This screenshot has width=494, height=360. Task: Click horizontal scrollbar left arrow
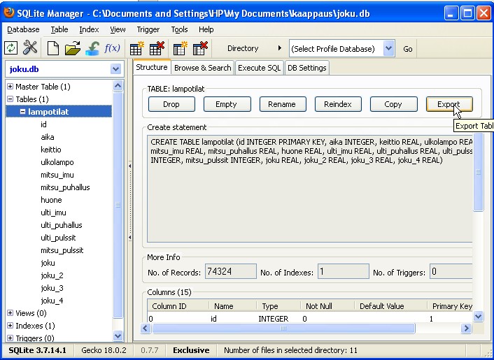pyautogui.click(x=146, y=329)
